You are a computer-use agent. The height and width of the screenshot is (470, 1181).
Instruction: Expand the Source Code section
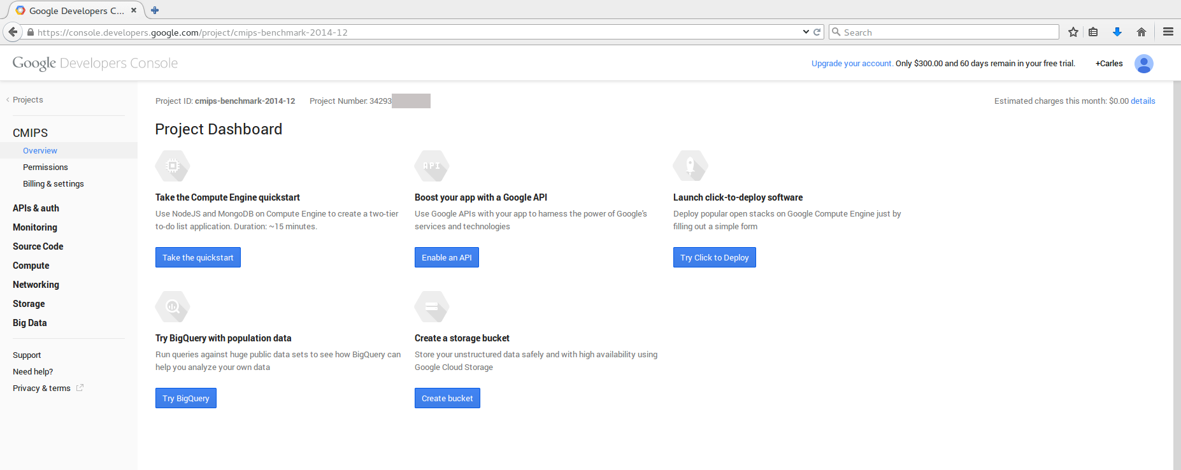38,246
